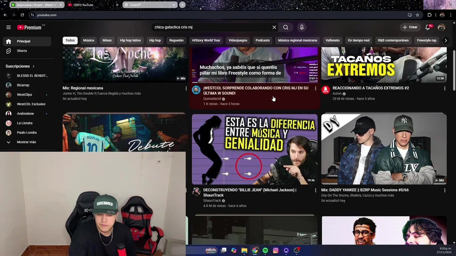Open Instagram from the taskbar
456x256 pixels.
tap(275, 251)
